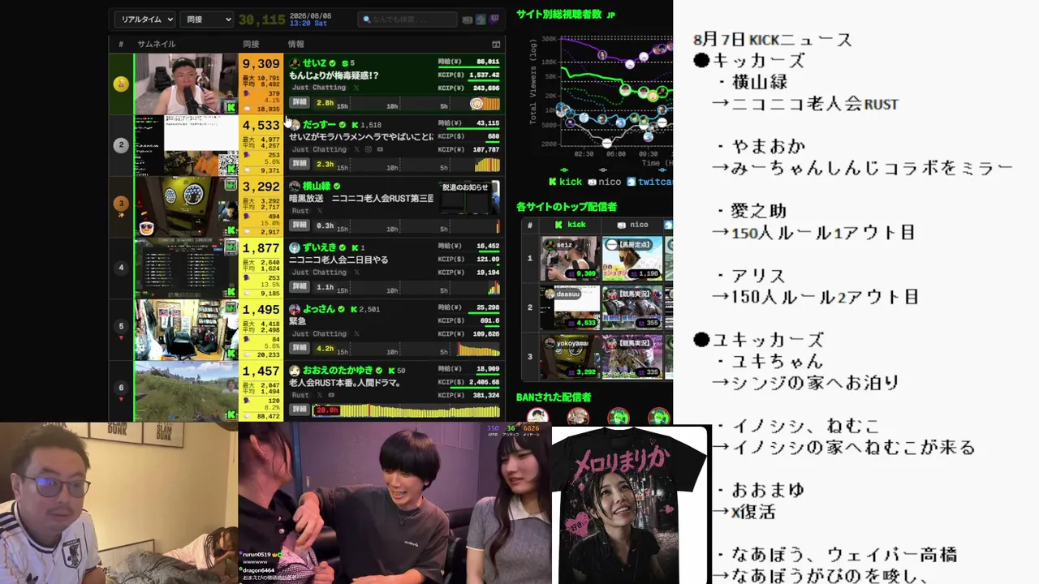Open よっさん stream thumbnail
Image resolution: width=1039 pixels, height=584 pixels.
click(186, 329)
